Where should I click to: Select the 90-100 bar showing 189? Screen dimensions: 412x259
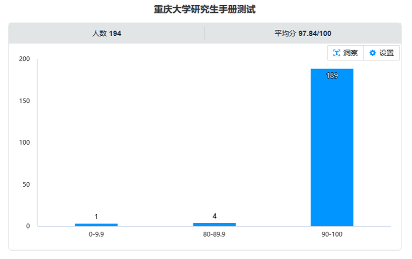pyautogui.click(x=332, y=148)
